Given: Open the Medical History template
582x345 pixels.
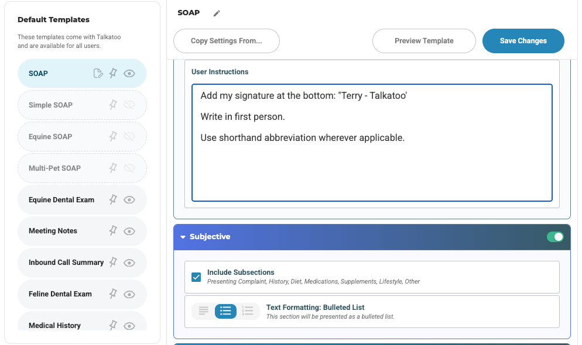Looking at the screenshot, I should pyautogui.click(x=82, y=321).
